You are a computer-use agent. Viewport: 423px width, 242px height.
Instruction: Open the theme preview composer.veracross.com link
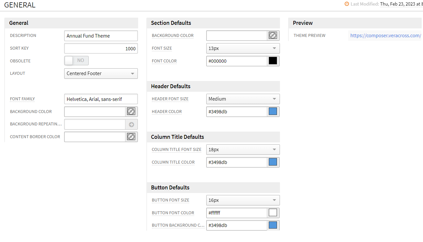[385, 35]
